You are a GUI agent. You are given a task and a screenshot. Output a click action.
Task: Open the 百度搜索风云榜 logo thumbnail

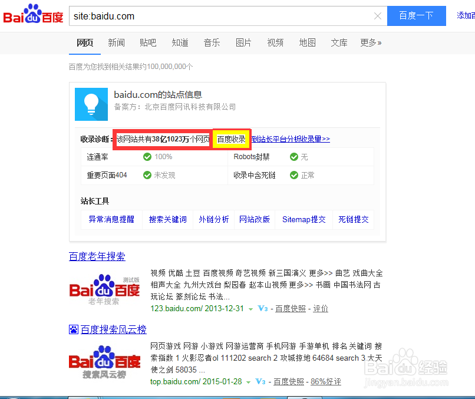[x=104, y=362]
